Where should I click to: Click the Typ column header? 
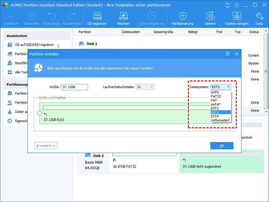pyautogui.click(x=238, y=32)
